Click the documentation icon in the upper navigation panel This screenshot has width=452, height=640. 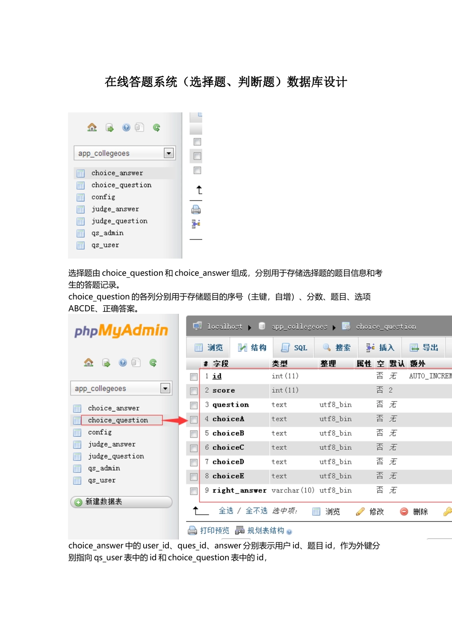pos(139,128)
